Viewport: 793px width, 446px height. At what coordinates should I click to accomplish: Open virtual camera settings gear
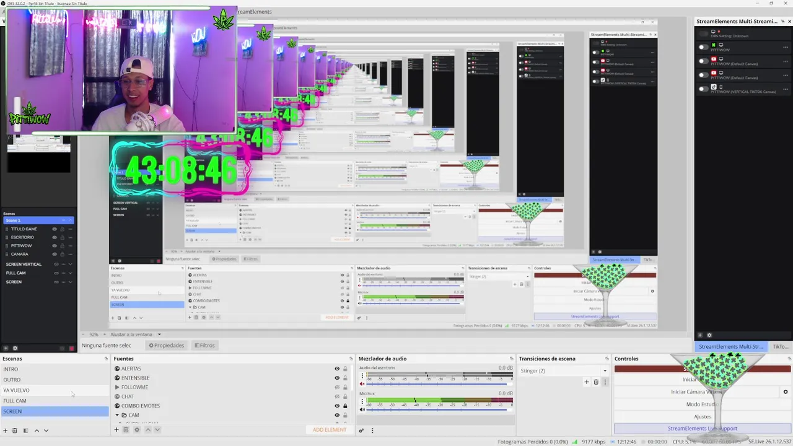coord(786,392)
